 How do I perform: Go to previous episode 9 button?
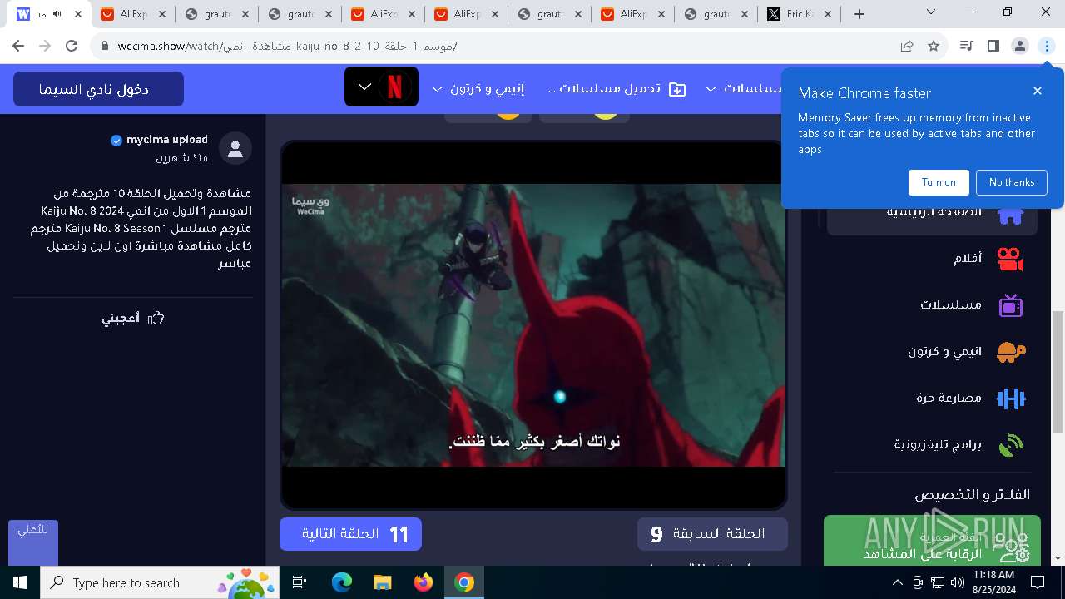pyautogui.click(x=712, y=534)
